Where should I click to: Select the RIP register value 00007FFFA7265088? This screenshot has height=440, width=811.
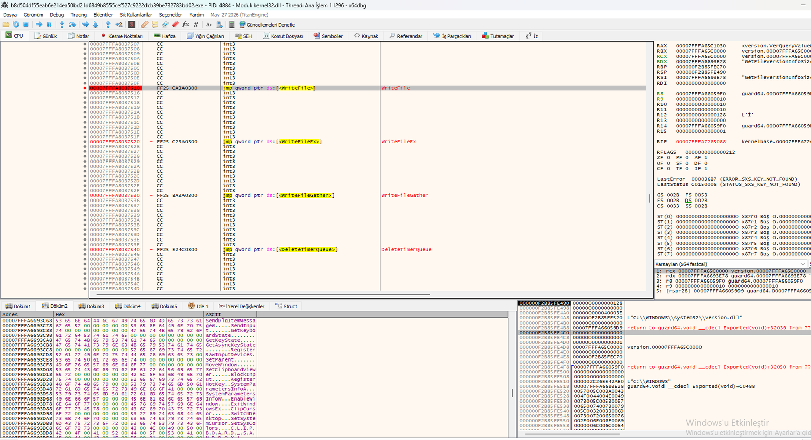point(701,142)
